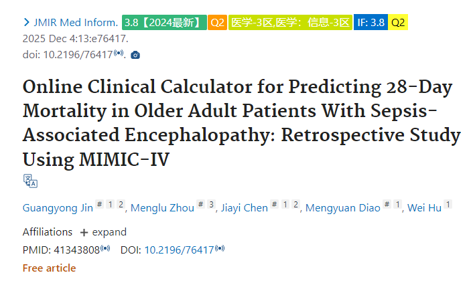The image size is (469, 283).
Task: Click the camera icon beside the DOI
Action: point(135,55)
